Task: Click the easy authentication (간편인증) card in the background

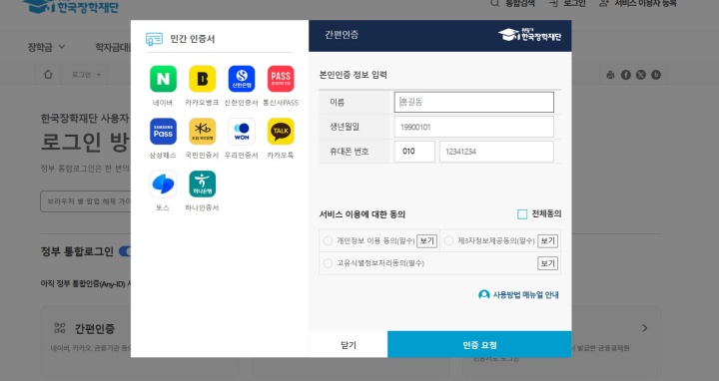Action: [140, 341]
